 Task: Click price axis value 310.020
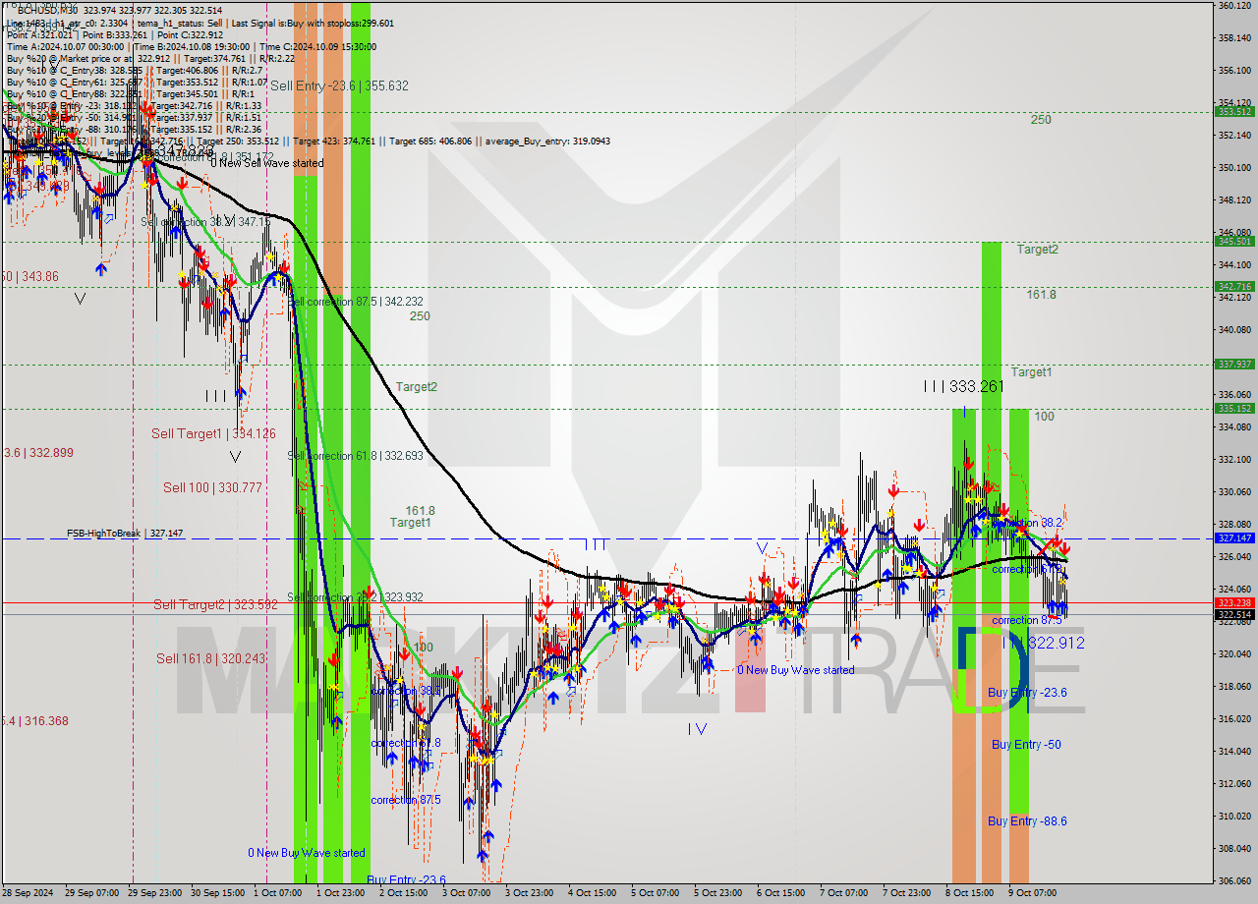(x=1234, y=816)
